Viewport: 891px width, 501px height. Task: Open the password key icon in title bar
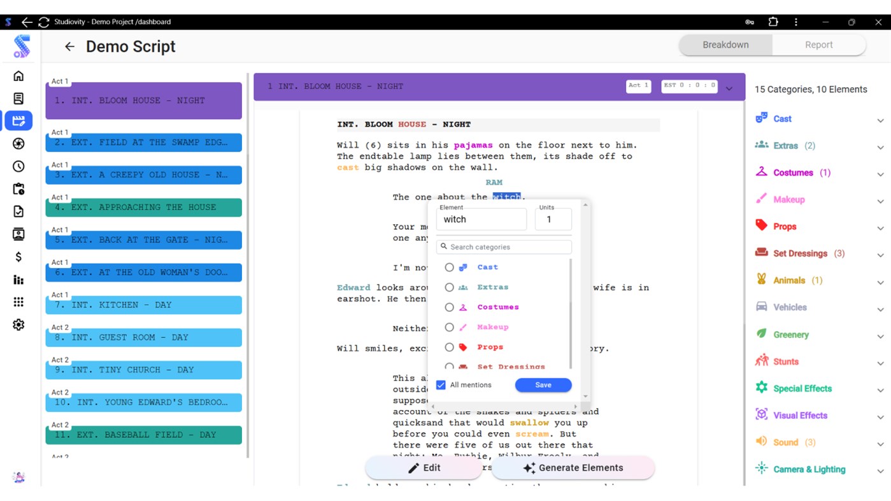[750, 22]
